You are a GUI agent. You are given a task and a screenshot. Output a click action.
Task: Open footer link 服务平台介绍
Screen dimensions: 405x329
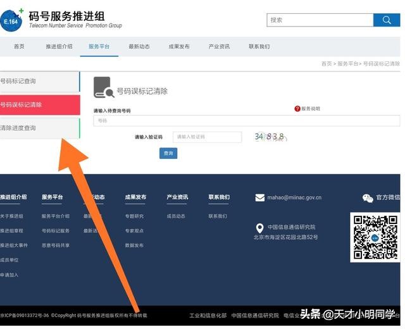click(56, 216)
